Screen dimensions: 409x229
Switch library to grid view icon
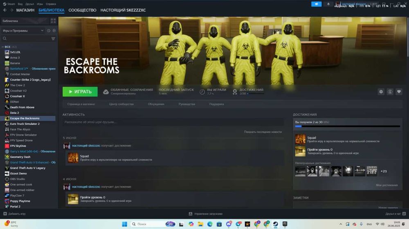tap(53, 21)
